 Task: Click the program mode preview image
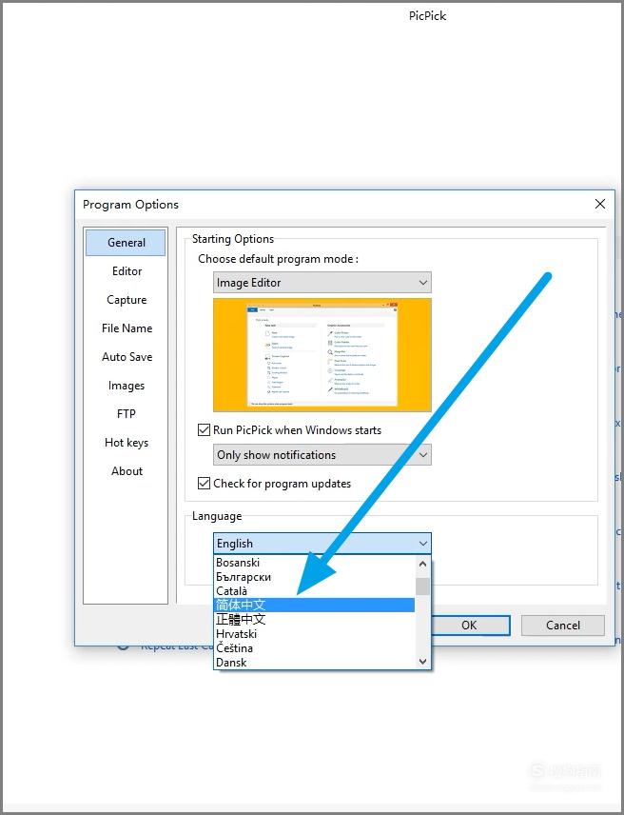pyautogui.click(x=322, y=355)
